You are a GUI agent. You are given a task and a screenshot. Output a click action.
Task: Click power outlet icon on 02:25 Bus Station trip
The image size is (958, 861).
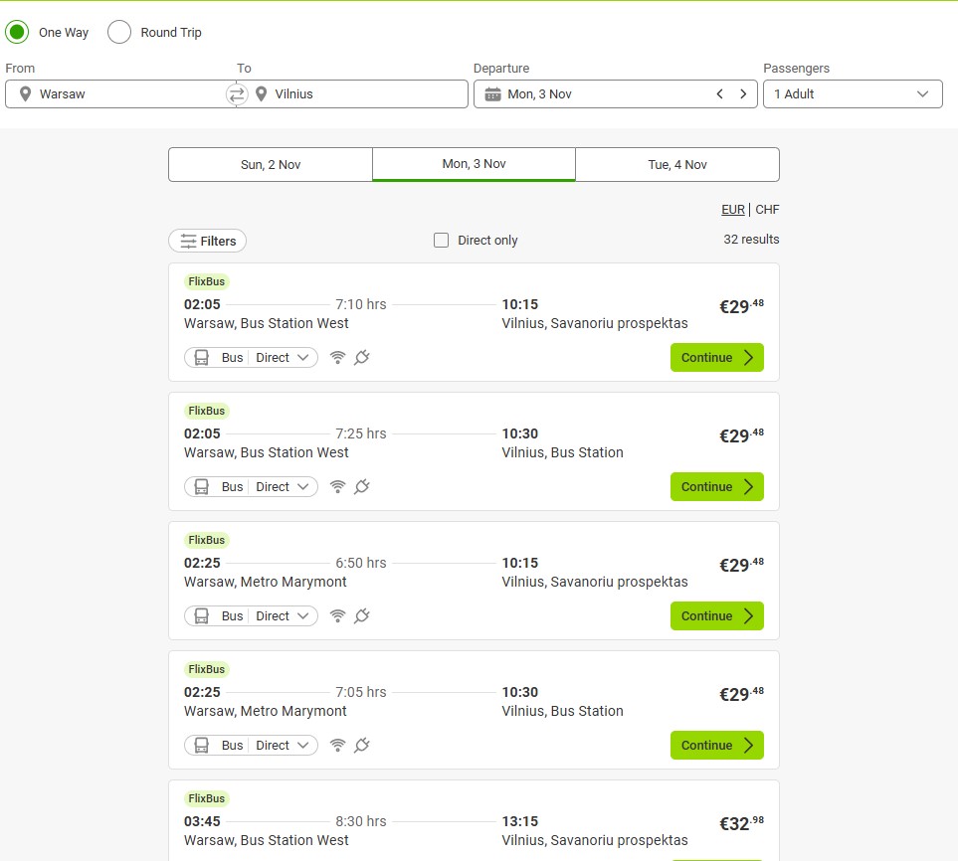(362, 746)
